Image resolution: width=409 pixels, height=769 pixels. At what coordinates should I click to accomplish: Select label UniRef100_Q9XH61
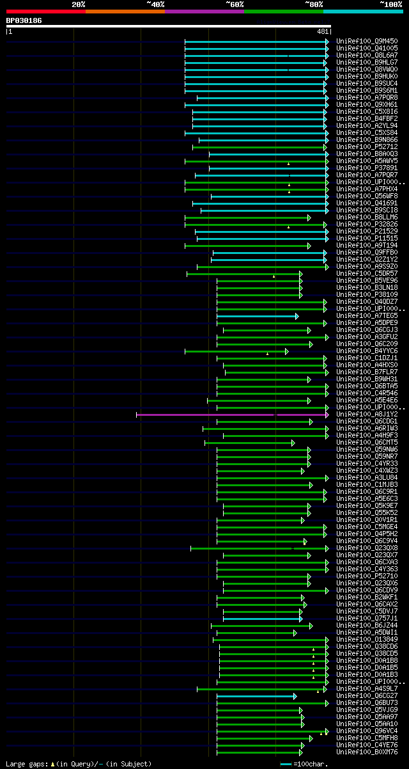367,104
